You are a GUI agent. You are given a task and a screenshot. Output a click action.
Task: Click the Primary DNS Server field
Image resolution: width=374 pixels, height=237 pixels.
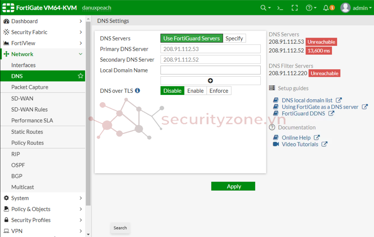[x=210, y=49]
